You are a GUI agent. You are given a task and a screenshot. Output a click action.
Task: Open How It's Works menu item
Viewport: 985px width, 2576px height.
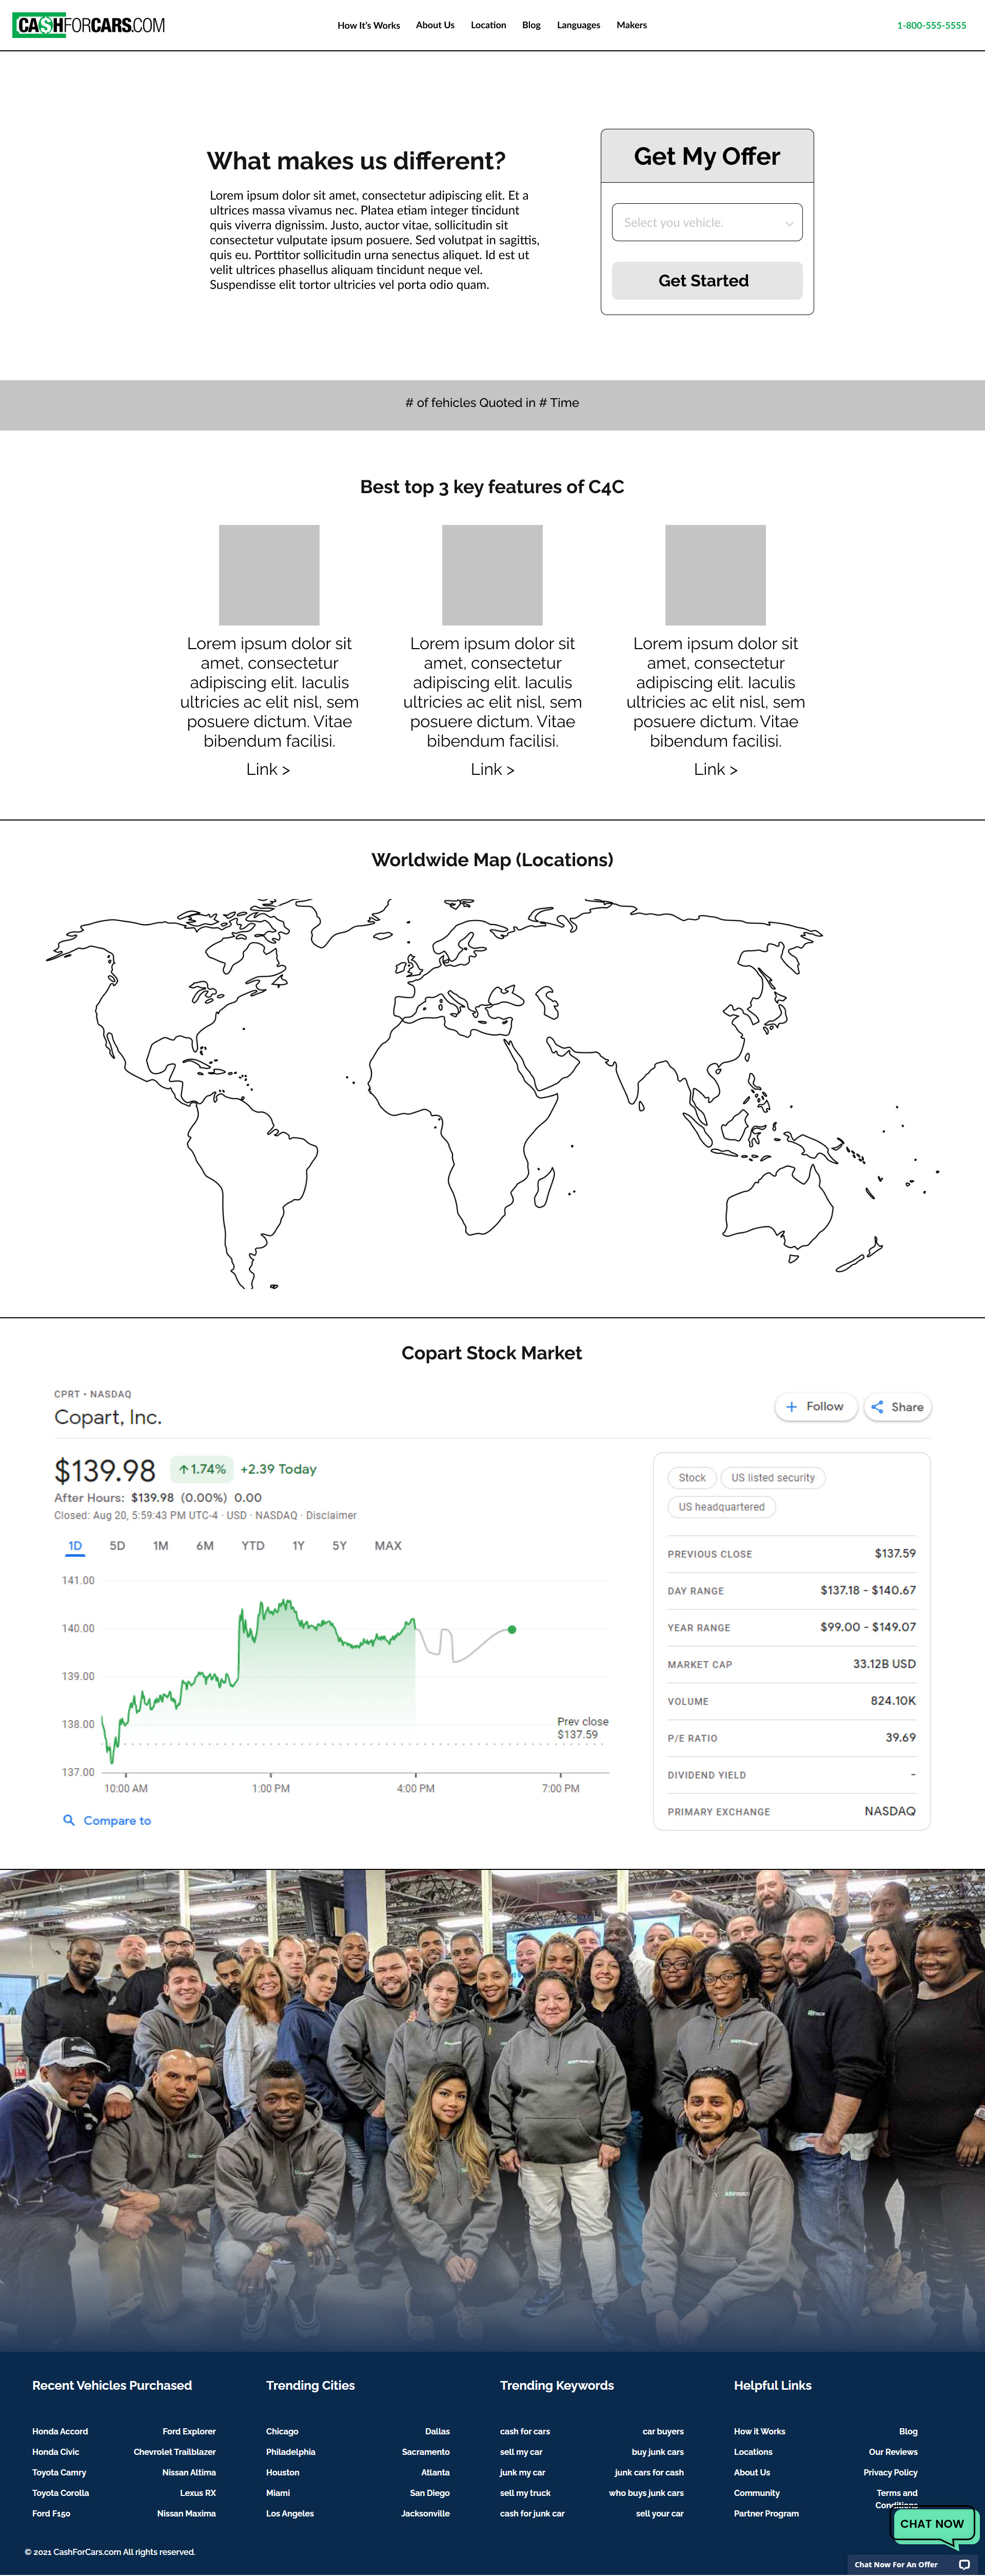tap(369, 25)
